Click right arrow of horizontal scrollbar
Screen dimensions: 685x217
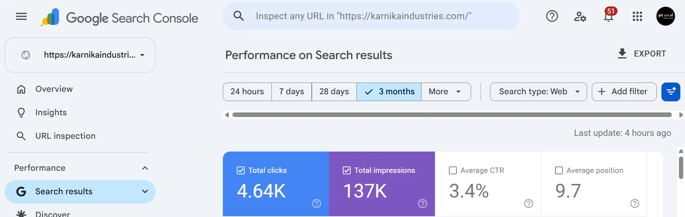(681, 115)
